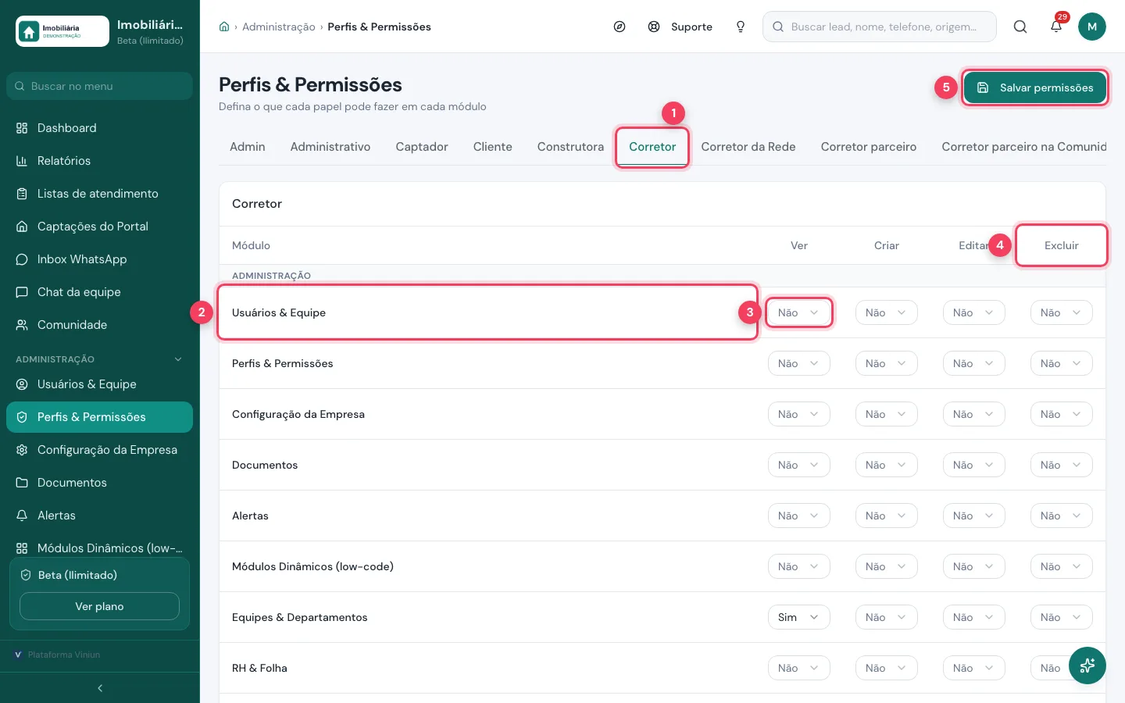This screenshot has height=703, width=1125.
Task: Open Documentos in sidebar
Action: click(100, 483)
